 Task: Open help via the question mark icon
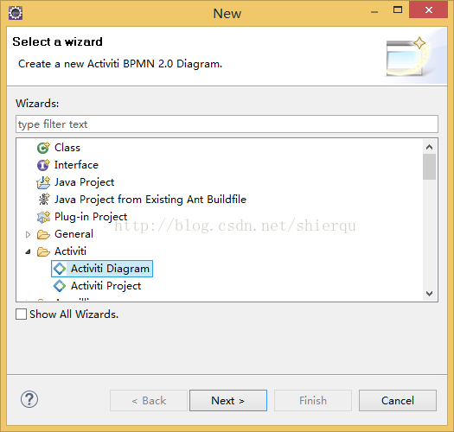[29, 399]
